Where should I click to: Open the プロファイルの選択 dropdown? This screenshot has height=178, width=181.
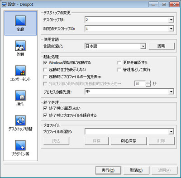(x=171, y=132)
